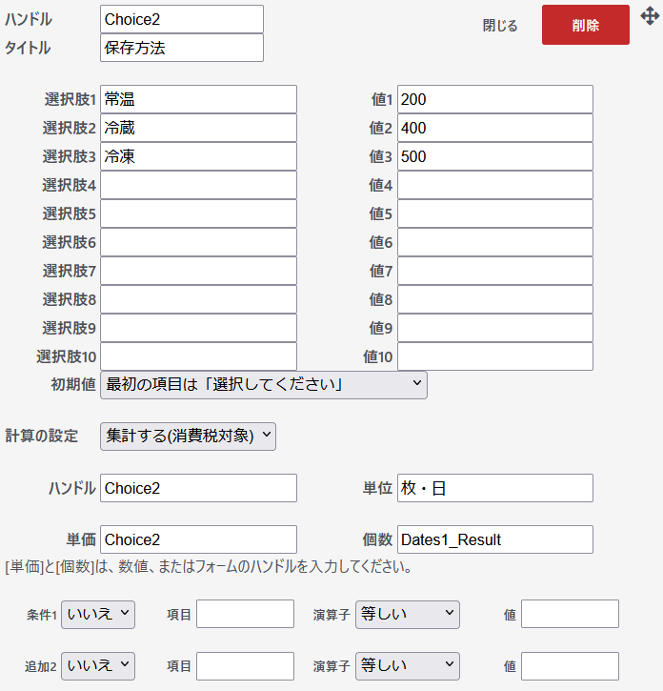Open the 演算子 dropdown in the 条件1 row
The width and height of the screenshot is (663, 691).
pyautogui.click(x=408, y=615)
